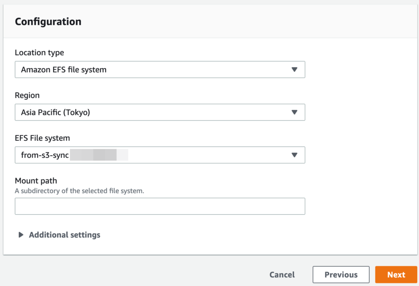This screenshot has width=419, height=286.
Task: Click the Previous button
Action: point(341,275)
